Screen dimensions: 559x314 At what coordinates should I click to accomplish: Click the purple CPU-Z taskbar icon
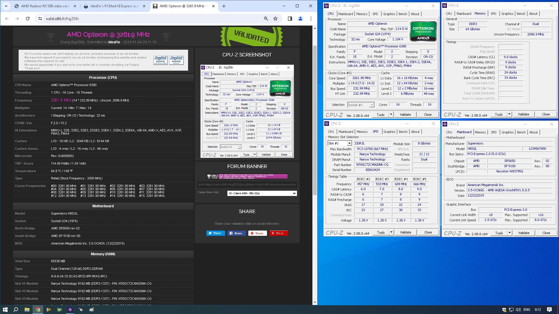pyautogui.click(x=70, y=309)
